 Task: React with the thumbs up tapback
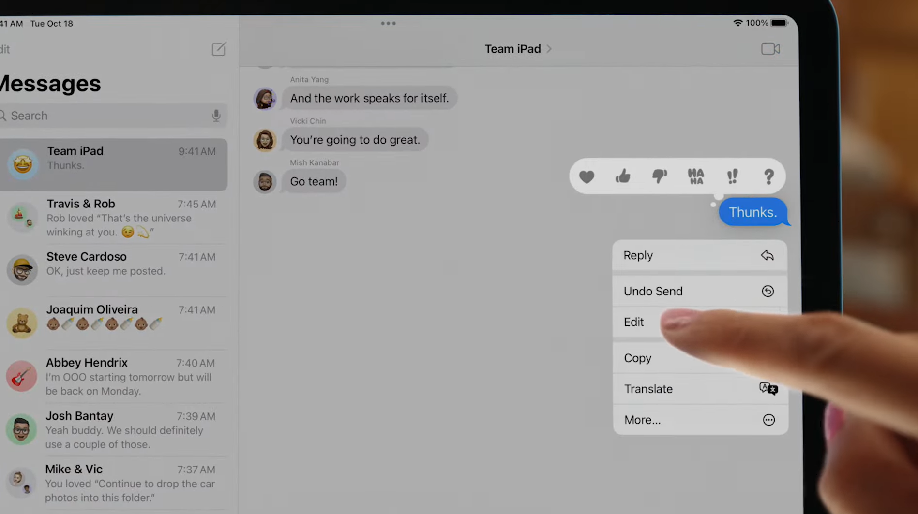pyautogui.click(x=623, y=176)
